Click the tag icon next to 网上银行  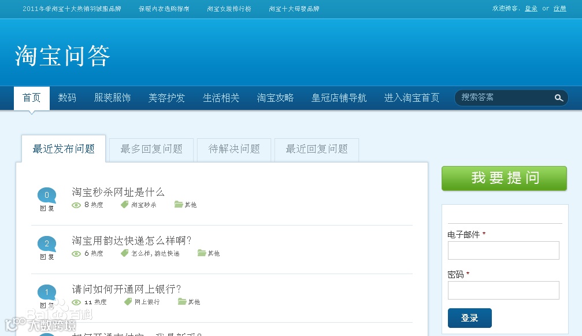(x=128, y=301)
